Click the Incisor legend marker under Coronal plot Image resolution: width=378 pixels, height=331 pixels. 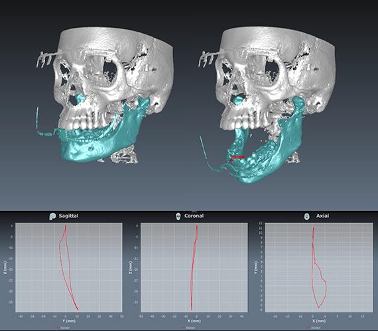click(182, 328)
